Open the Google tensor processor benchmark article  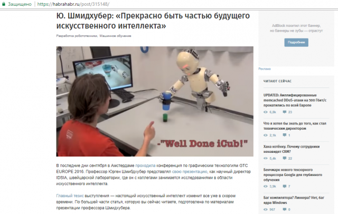click(293, 174)
